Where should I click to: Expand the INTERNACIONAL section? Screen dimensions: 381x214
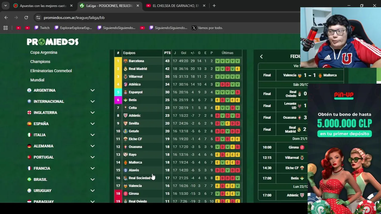click(61, 101)
